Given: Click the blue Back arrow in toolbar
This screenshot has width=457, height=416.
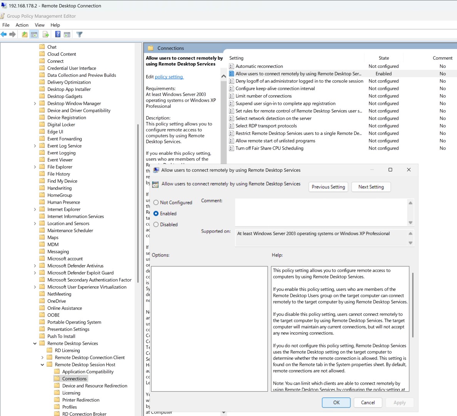Looking at the screenshot, I should click(4, 34).
